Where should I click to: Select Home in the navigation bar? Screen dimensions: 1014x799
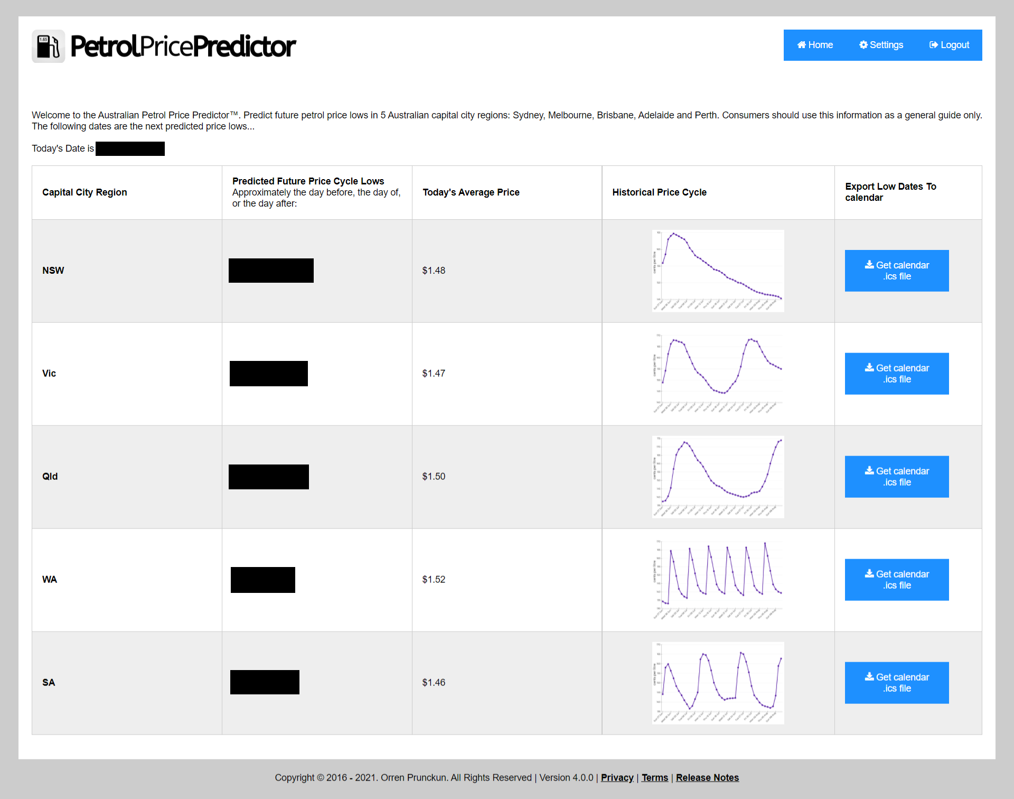click(x=815, y=45)
